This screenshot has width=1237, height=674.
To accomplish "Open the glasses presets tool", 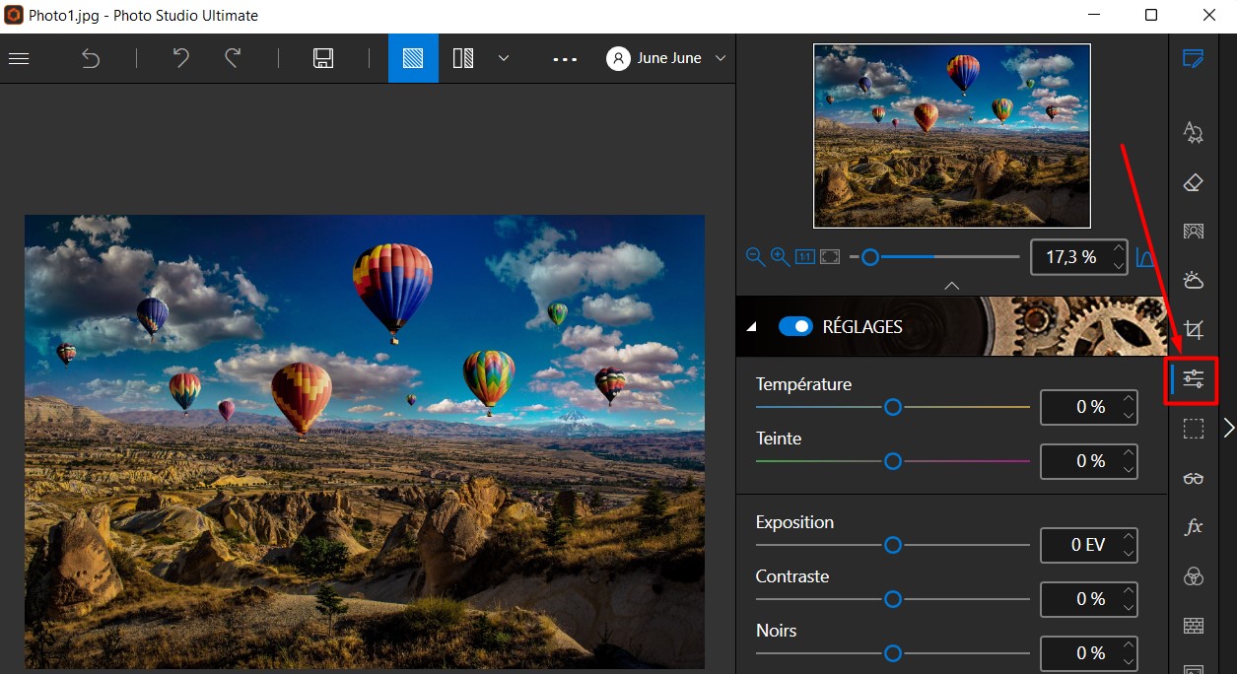I will click(1194, 478).
